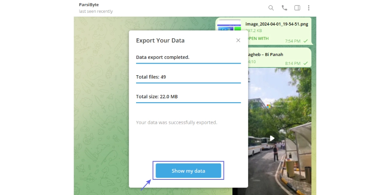Click the Data export completed progress bar

coord(188,63)
